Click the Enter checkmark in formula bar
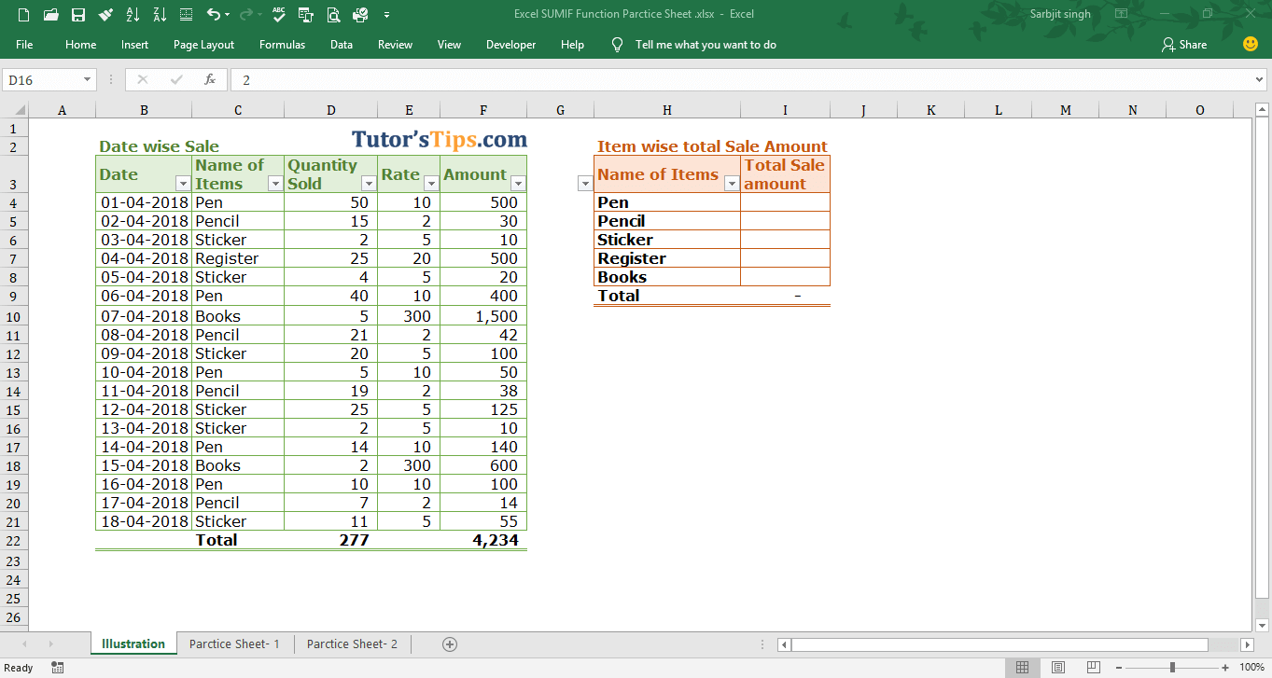1272x678 pixels. tap(176, 80)
